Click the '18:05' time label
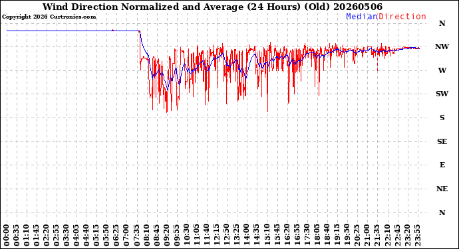Viewport: 459px width, 249px height. pyautogui.click(x=317, y=236)
